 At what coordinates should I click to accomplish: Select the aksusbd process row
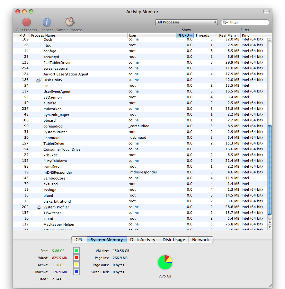(x=140, y=184)
